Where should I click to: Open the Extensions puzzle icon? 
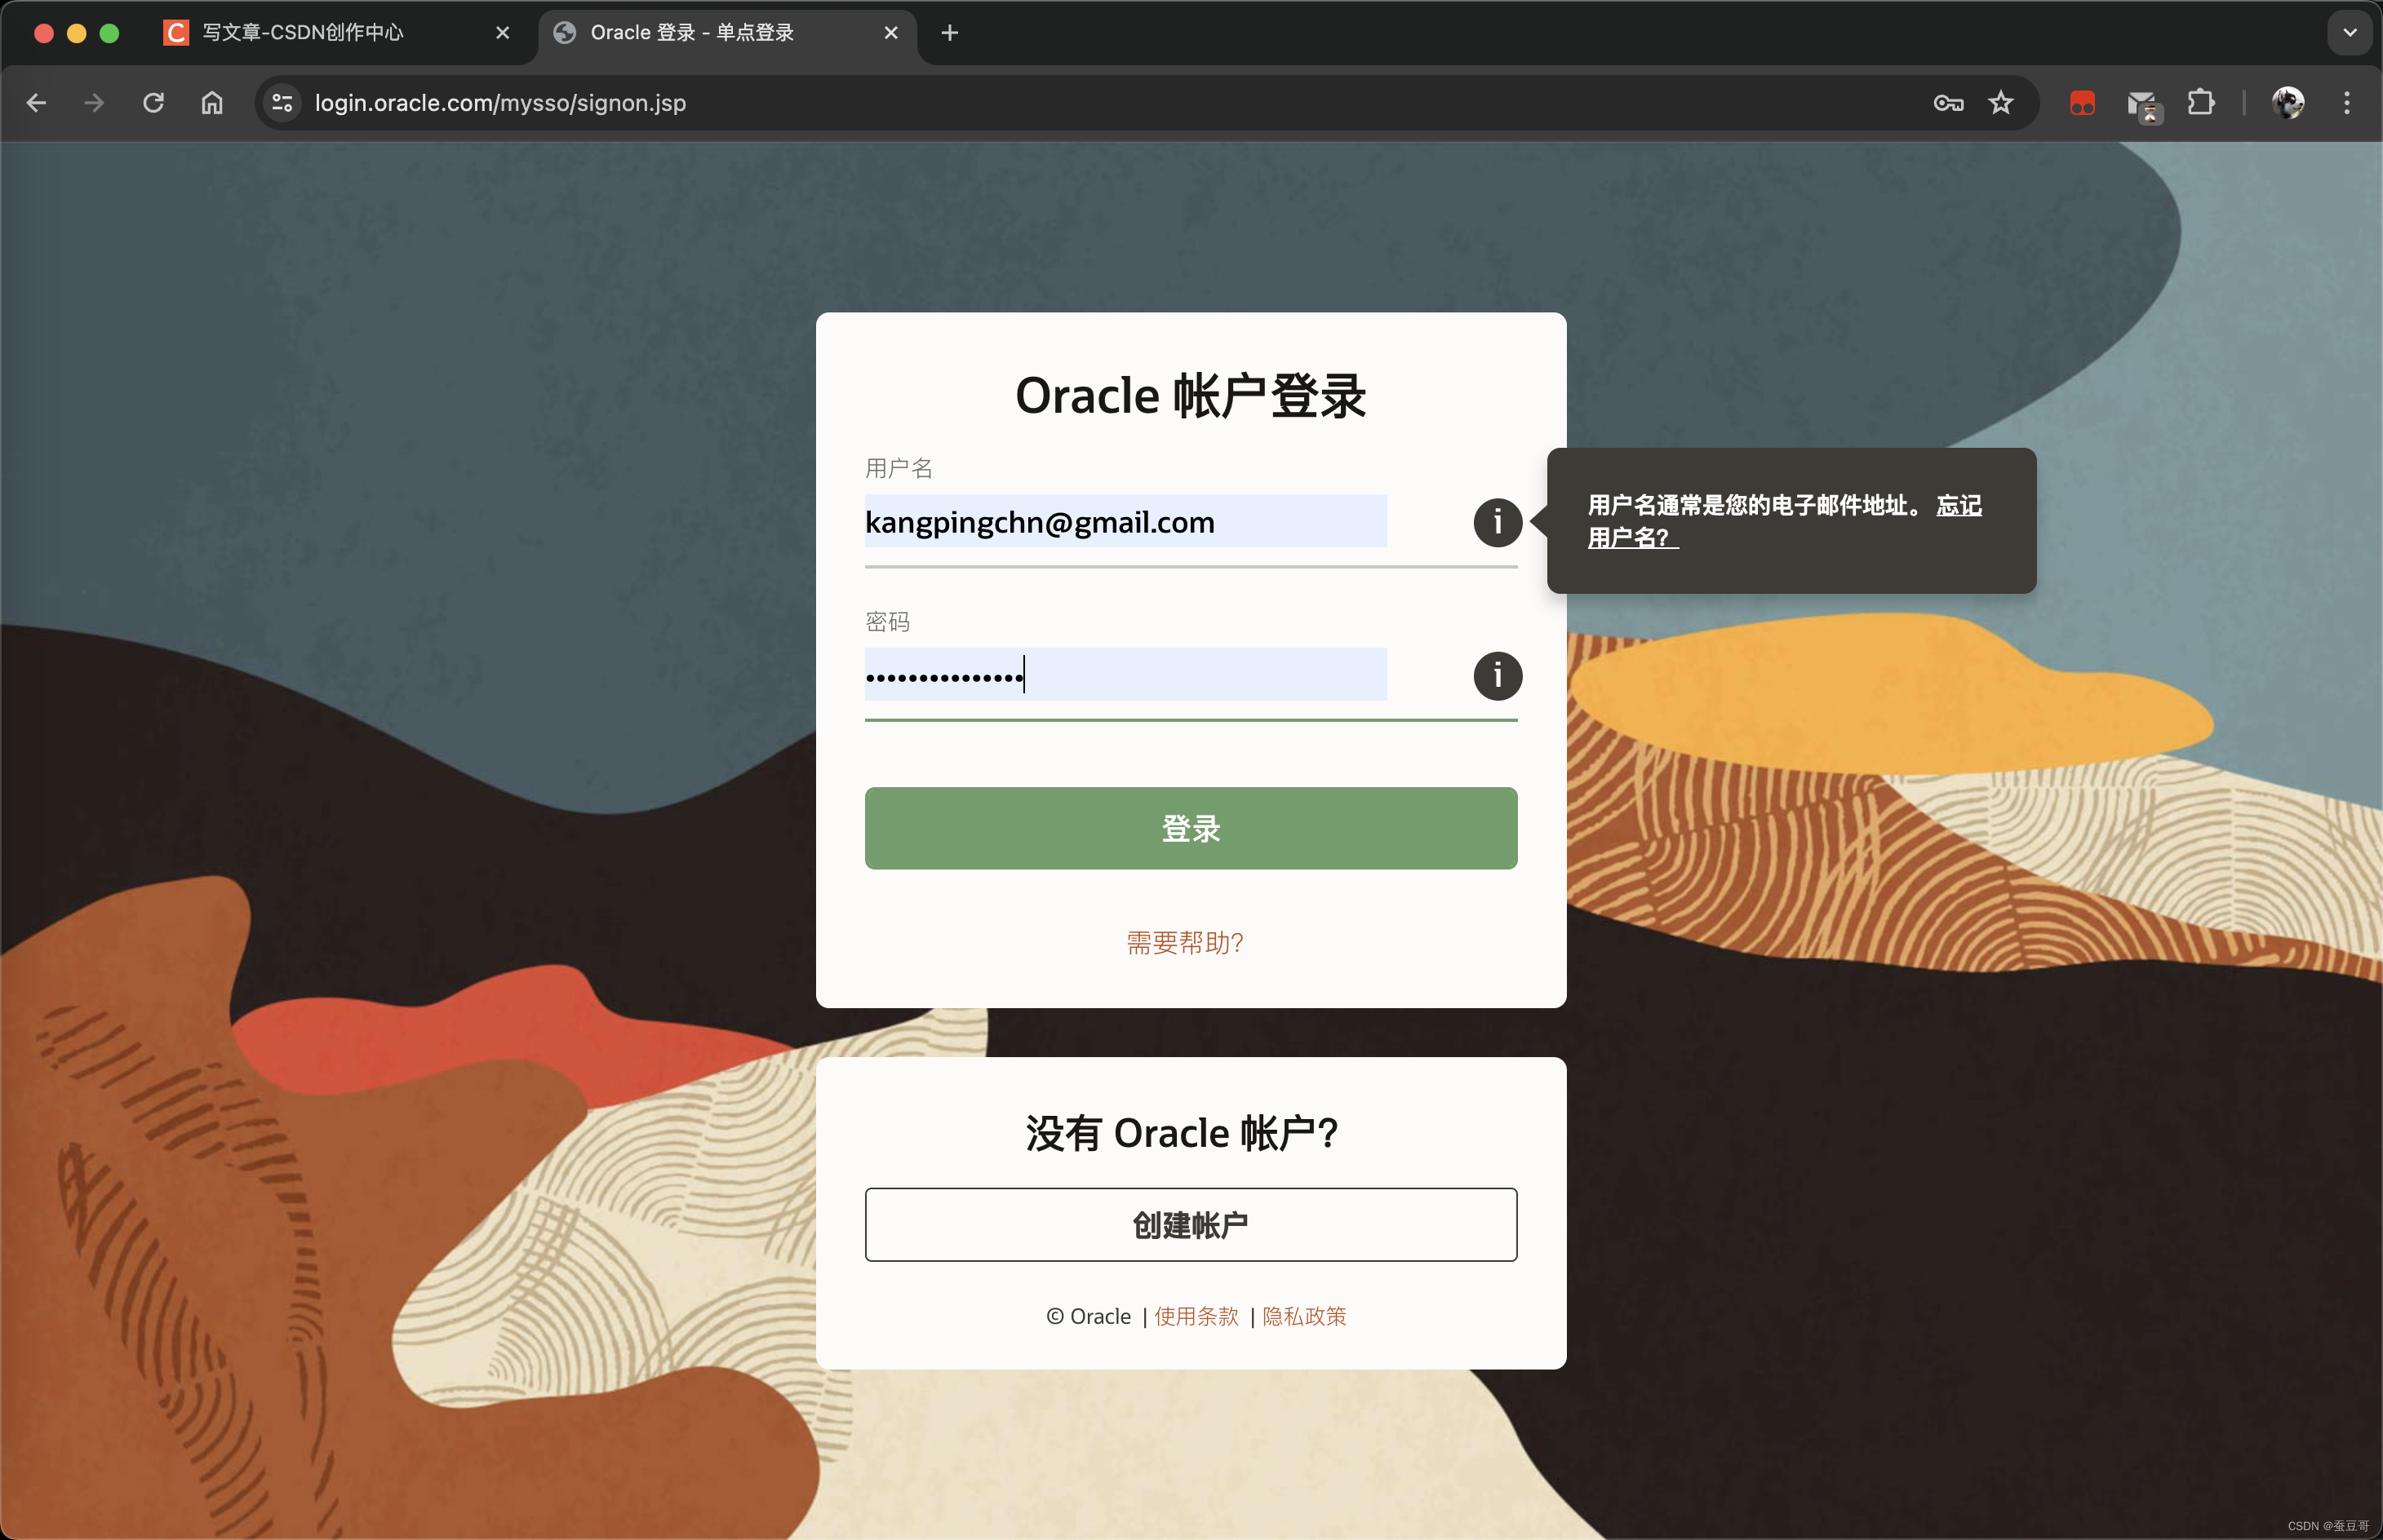click(x=2201, y=103)
